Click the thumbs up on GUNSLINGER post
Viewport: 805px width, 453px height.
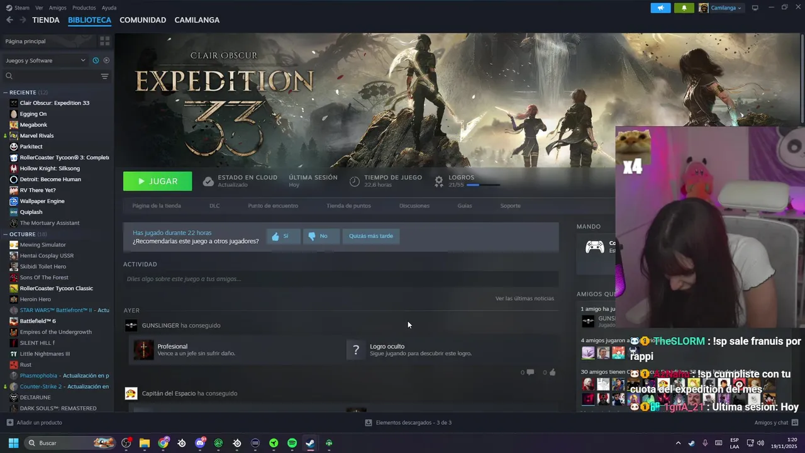coord(552,372)
